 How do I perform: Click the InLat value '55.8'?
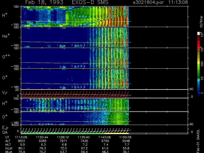point(126,148)
